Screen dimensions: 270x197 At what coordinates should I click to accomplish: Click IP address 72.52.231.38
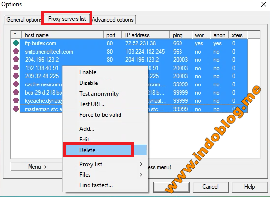pos(140,43)
